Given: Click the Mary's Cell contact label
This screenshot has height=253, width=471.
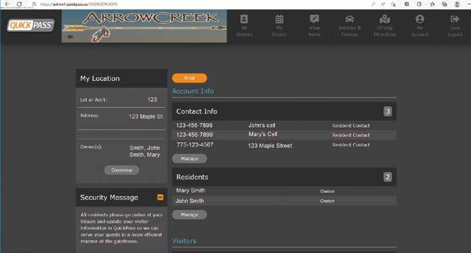Looking at the screenshot, I should click(x=263, y=134).
